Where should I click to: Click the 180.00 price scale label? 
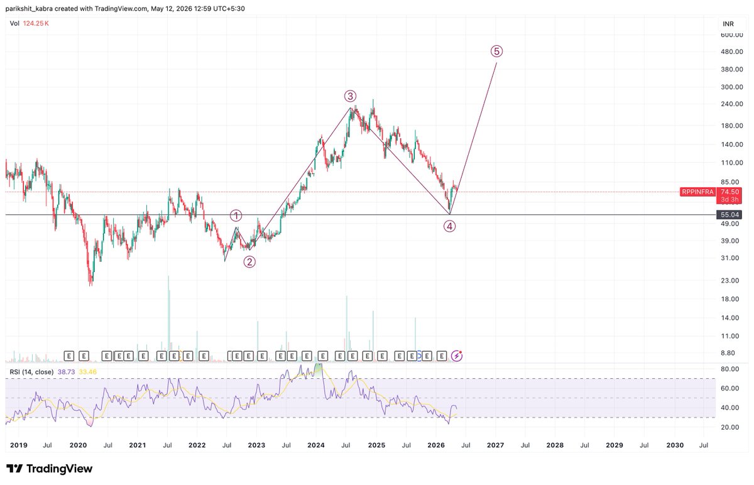731,125
